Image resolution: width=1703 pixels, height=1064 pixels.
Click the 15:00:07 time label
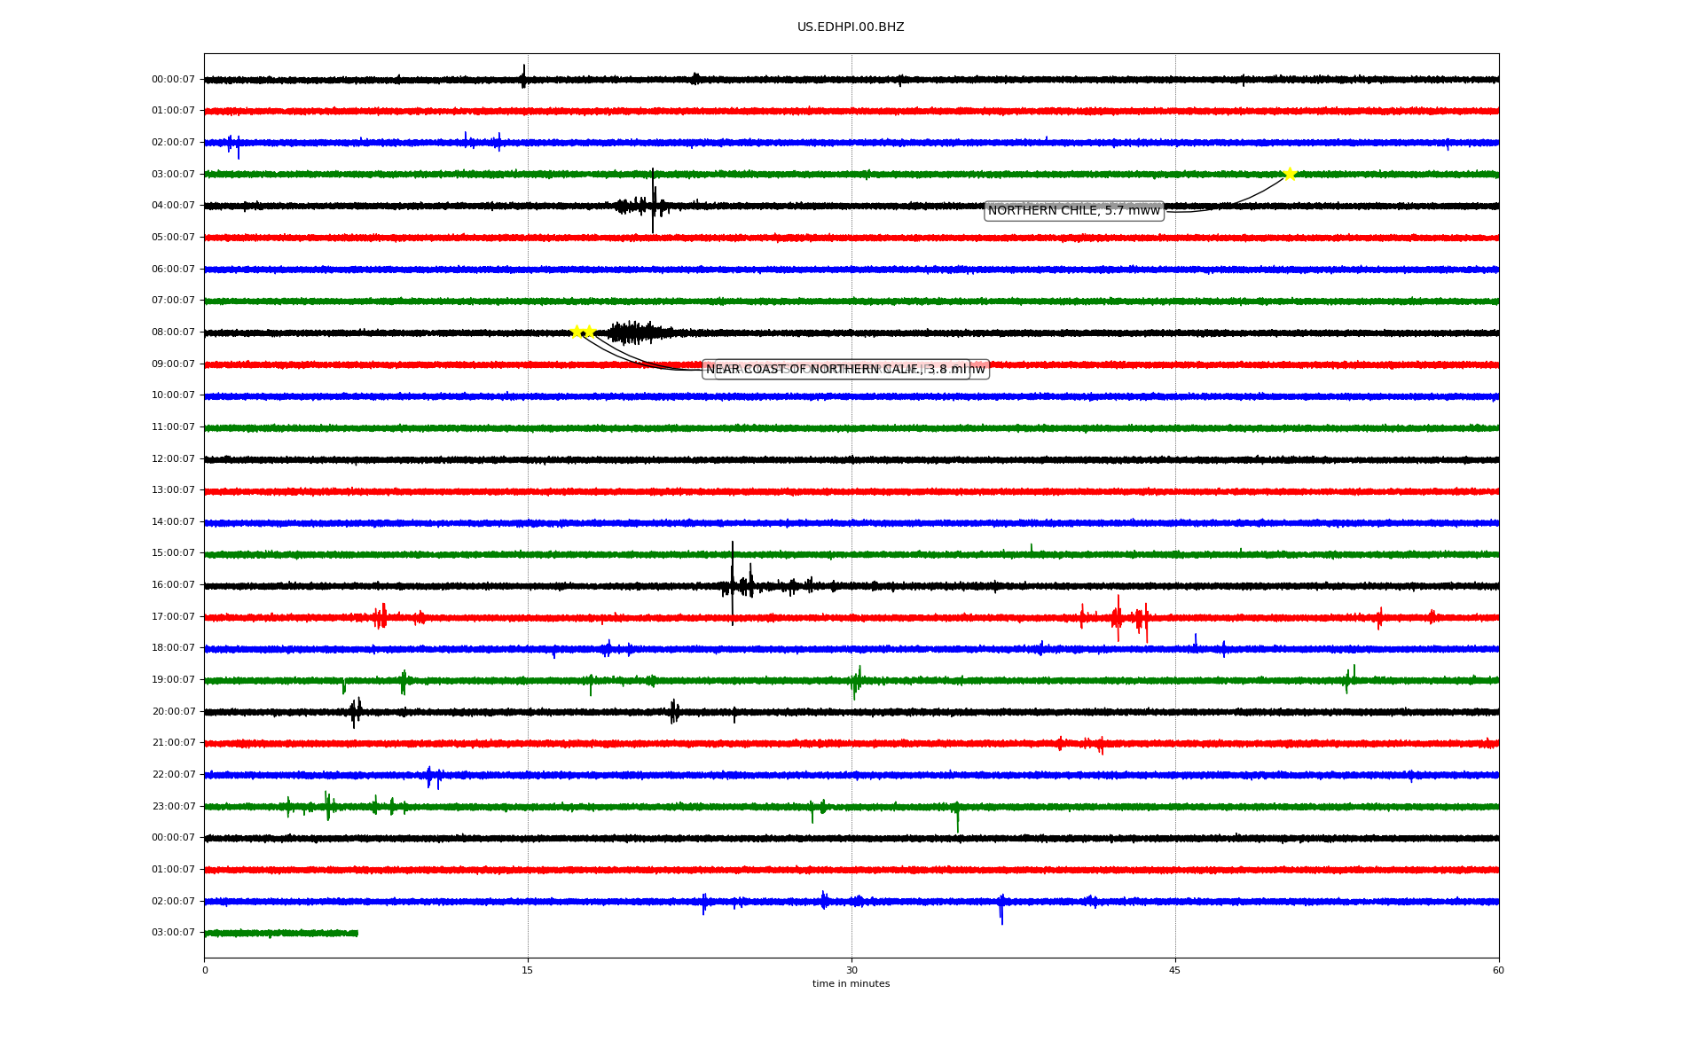[x=173, y=553]
